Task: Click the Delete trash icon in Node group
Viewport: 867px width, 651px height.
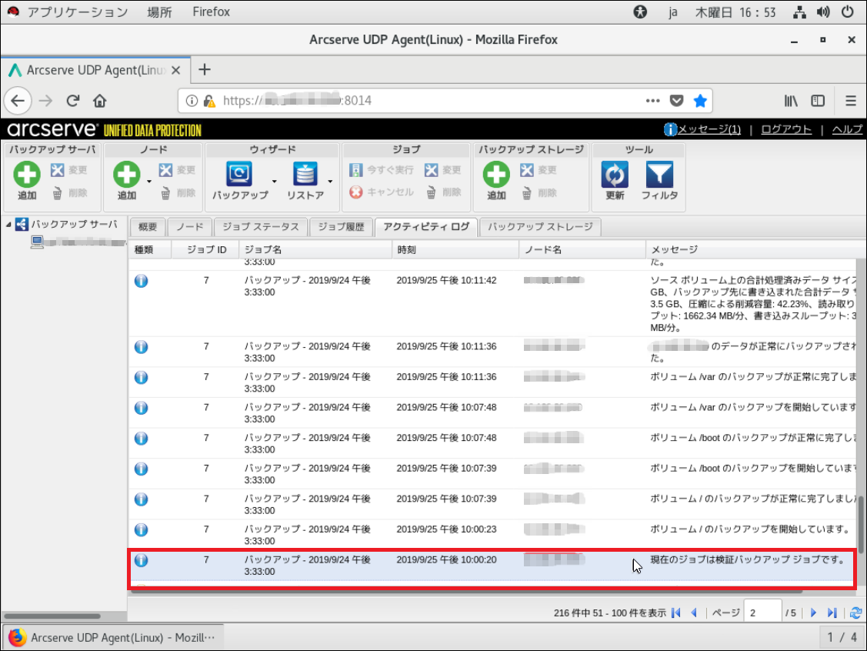Action: 165,193
